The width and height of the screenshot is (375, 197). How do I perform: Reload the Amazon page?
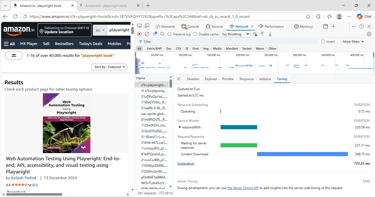tap(15, 16)
